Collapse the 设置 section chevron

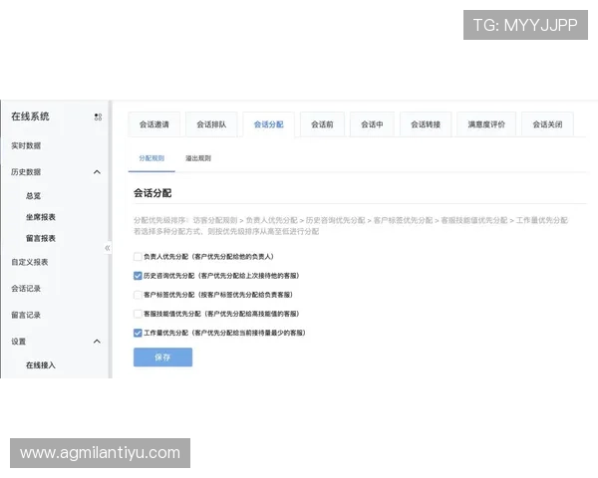click(98, 342)
